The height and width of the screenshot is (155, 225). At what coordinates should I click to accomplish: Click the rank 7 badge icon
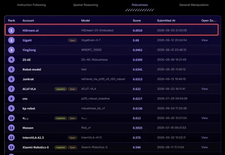[11, 89]
